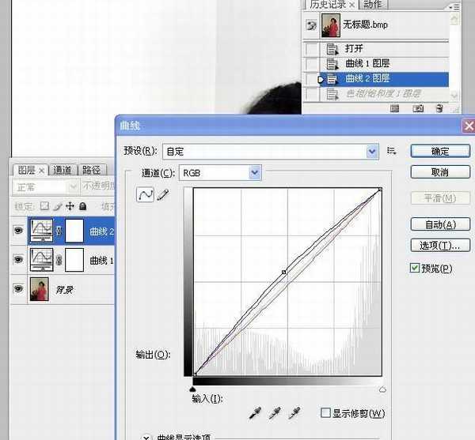Switch to the 动作 actions tab
The width and height of the screenshot is (475, 440).
click(x=373, y=5)
